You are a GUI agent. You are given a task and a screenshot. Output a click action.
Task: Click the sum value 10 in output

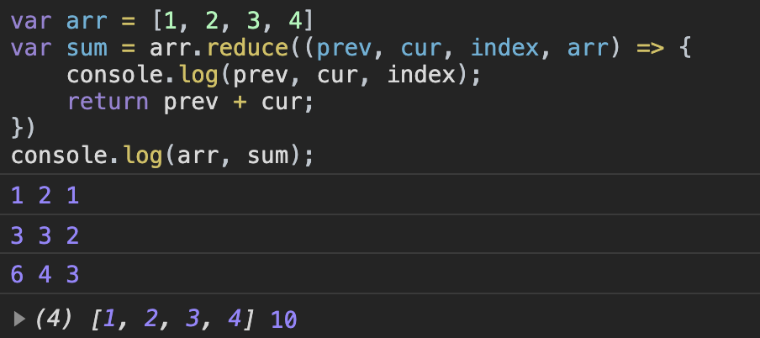coord(283,320)
